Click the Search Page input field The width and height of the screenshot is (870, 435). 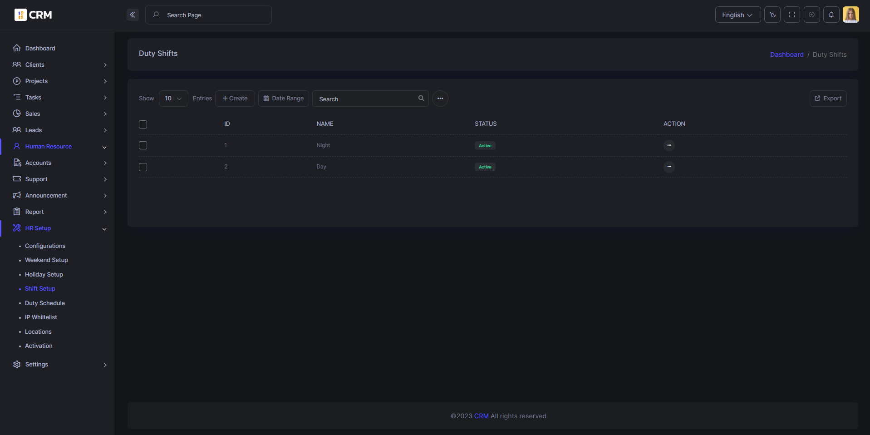pos(208,15)
